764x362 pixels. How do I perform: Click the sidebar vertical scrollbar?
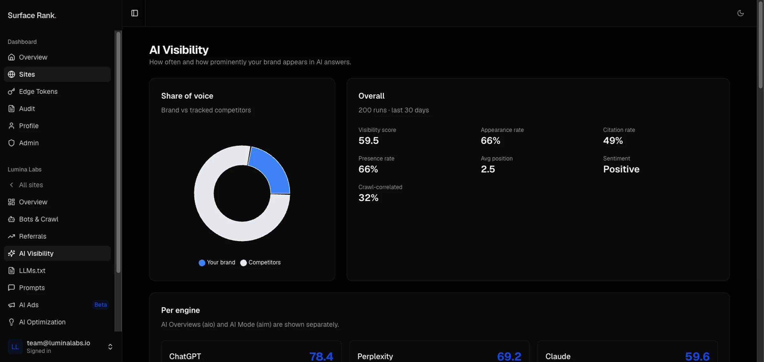[118, 152]
